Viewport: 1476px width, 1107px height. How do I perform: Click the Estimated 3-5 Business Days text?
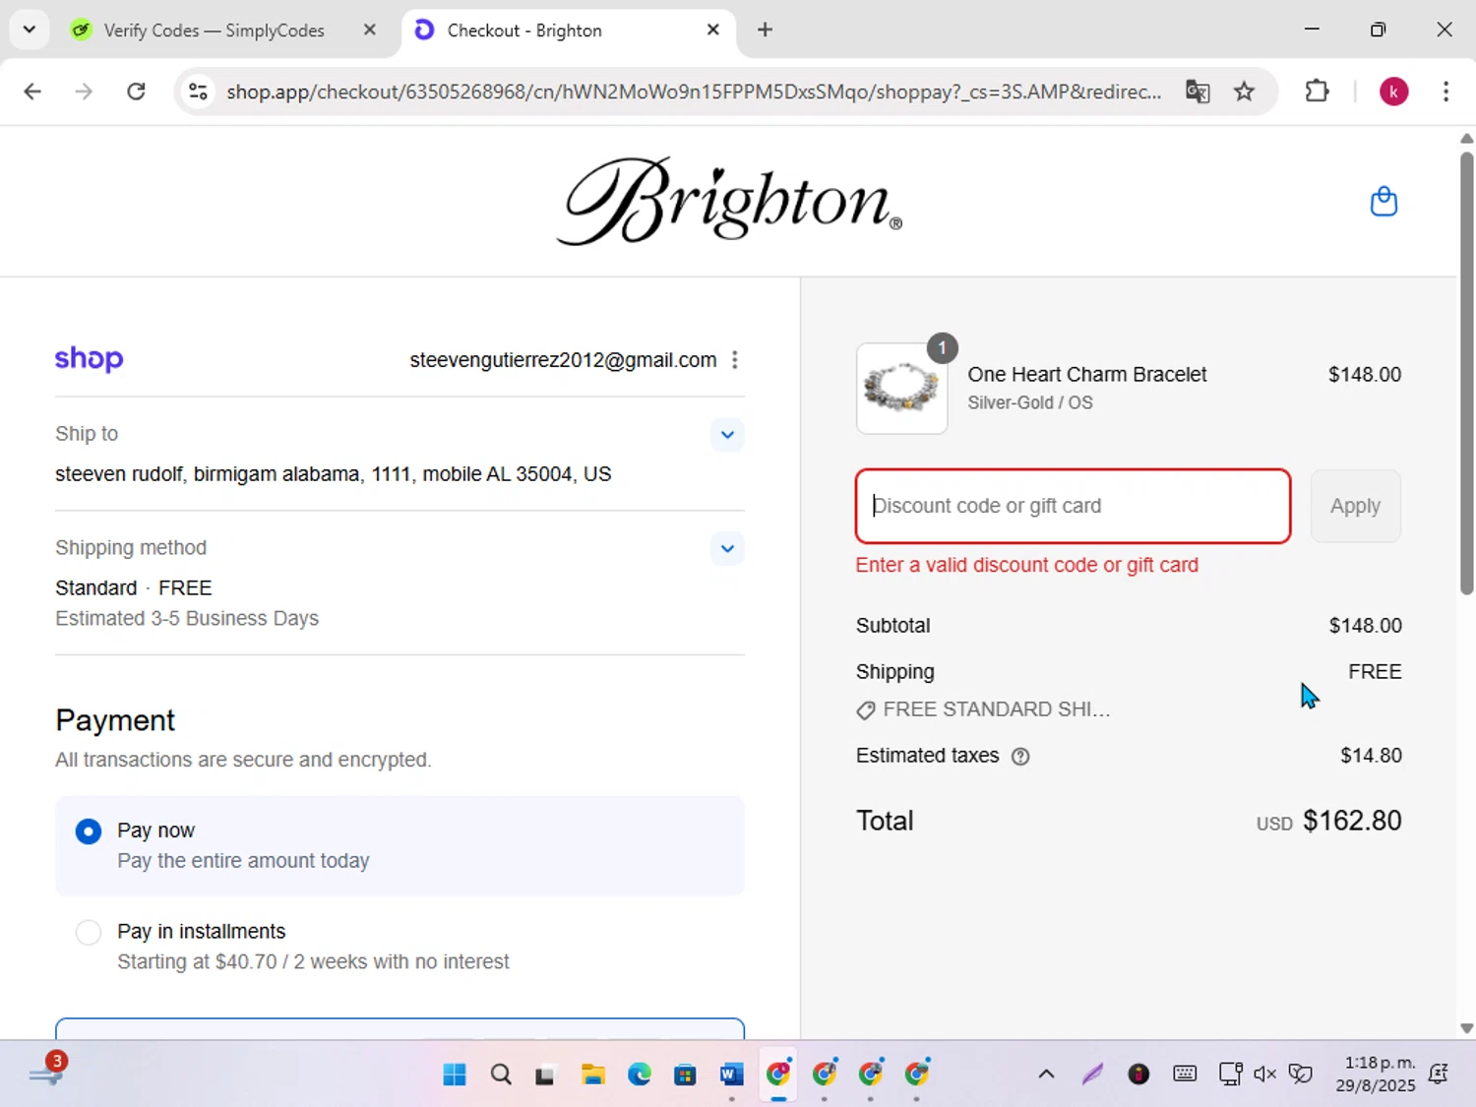[x=187, y=619]
